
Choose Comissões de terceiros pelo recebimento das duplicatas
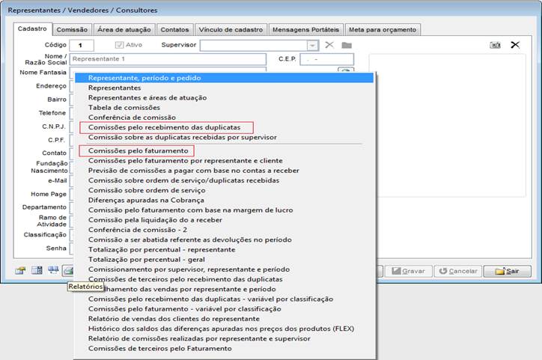pyautogui.click(x=225, y=279)
